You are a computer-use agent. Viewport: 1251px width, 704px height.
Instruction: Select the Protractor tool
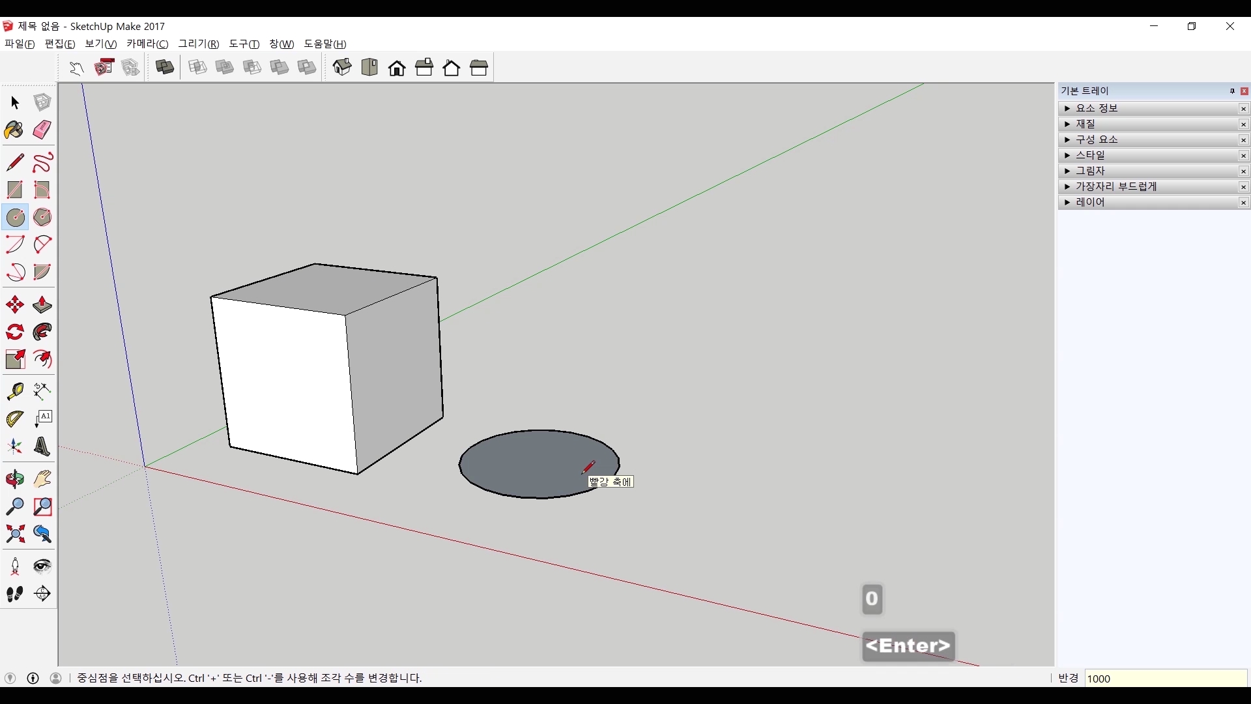click(14, 419)
